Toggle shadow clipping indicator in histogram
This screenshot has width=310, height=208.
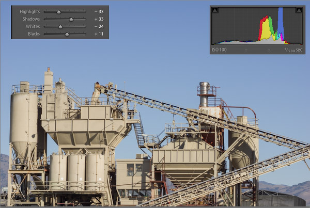pos(215,10)
